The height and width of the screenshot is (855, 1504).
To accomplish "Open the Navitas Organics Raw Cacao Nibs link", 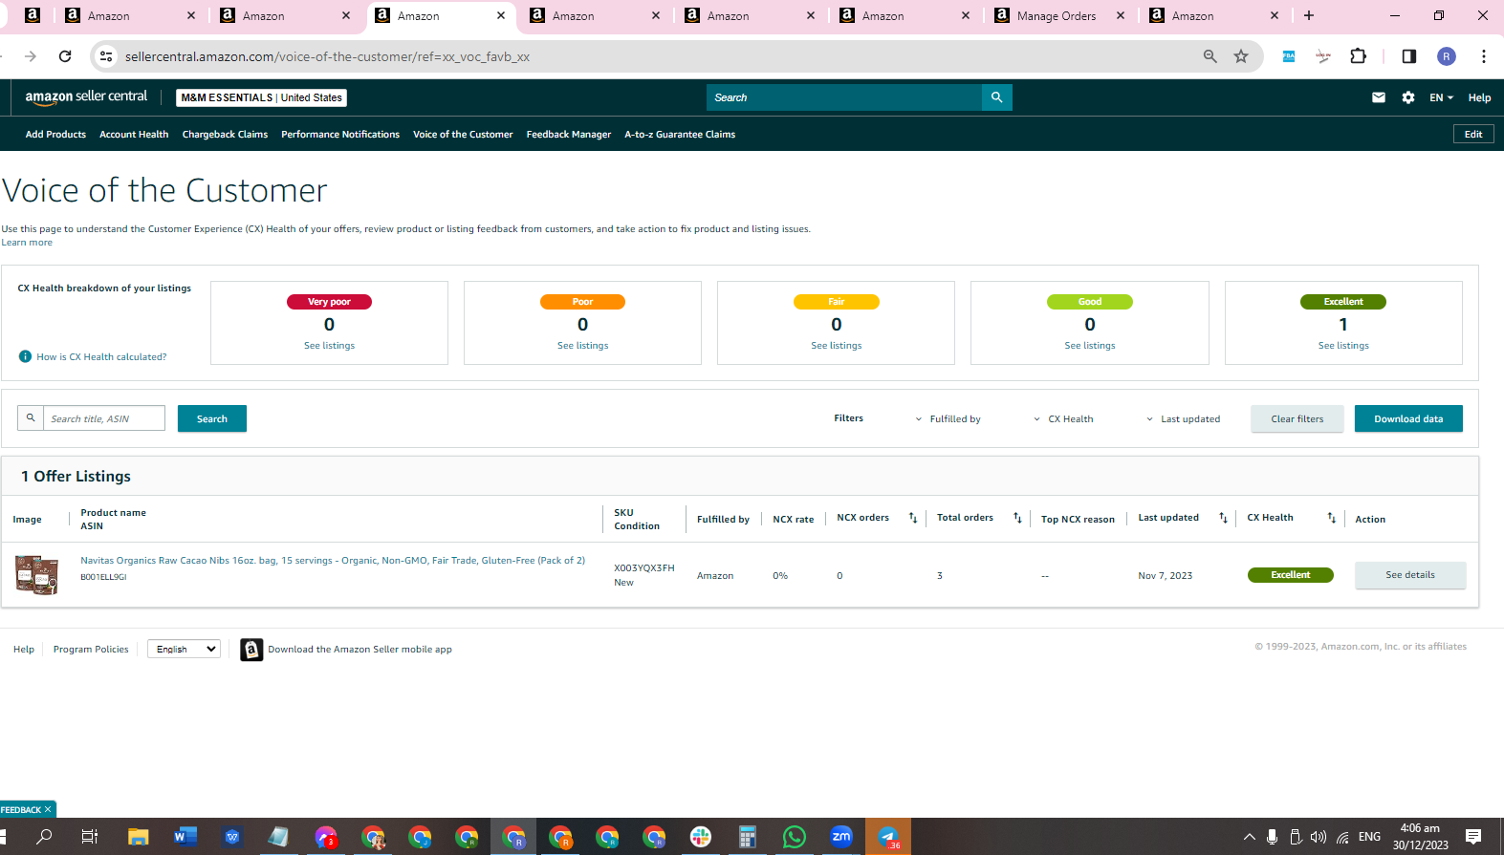I will click(x=333, y=561).
